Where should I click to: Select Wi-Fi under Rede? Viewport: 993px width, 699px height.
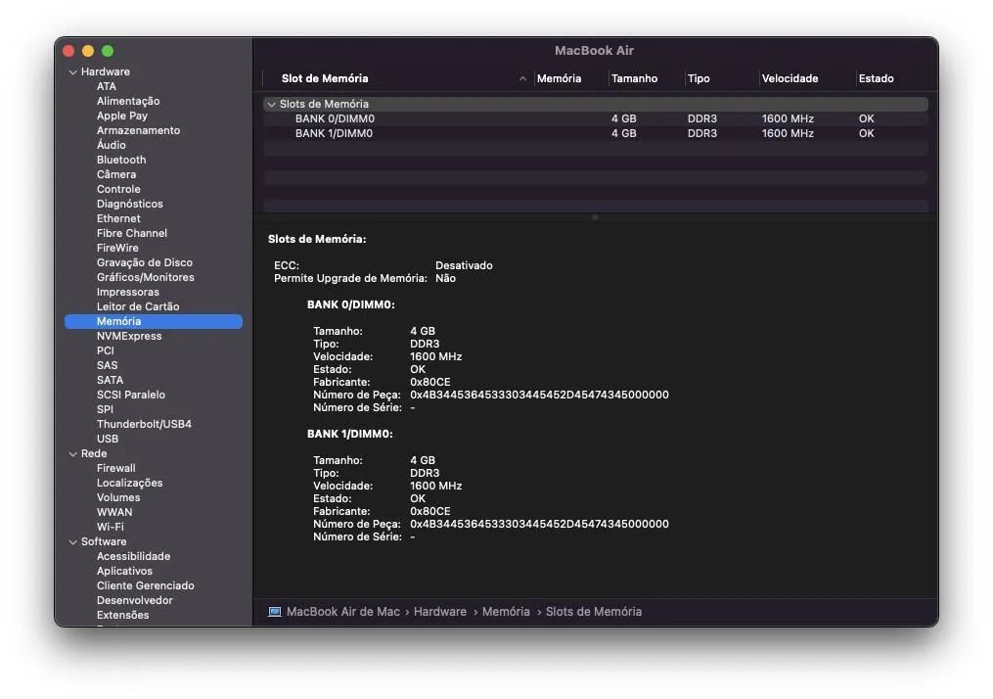click(x=111, y=527)
